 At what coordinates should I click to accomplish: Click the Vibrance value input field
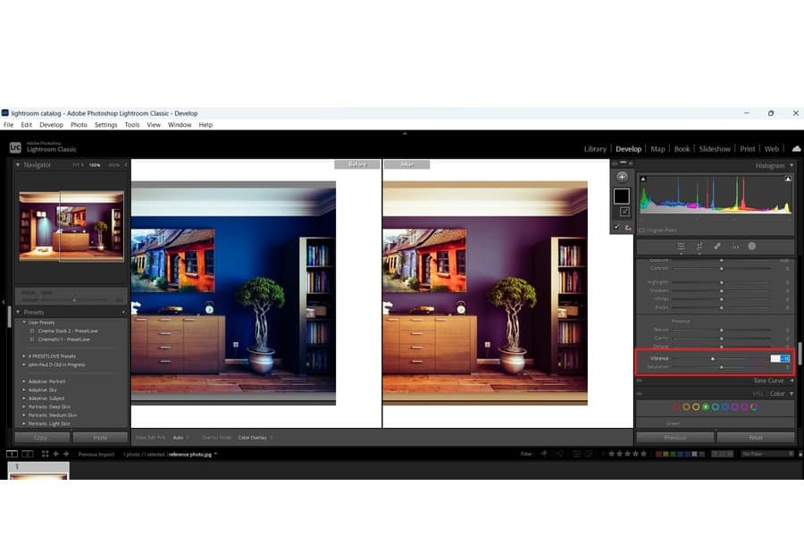pos(780,358)
